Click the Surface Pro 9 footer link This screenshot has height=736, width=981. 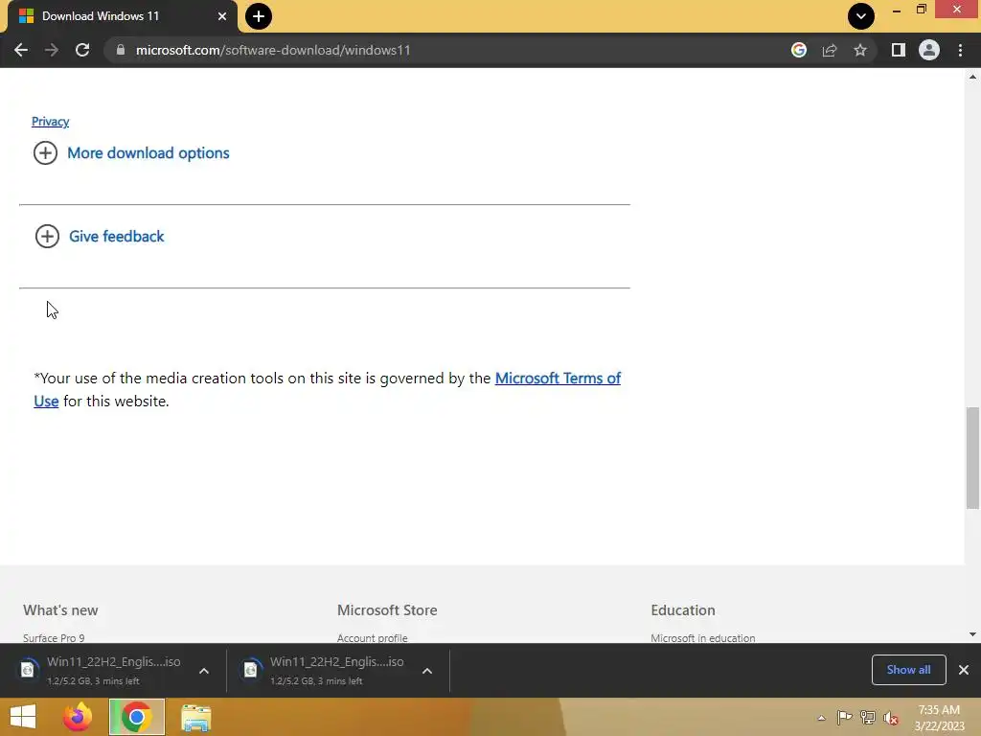[x=54, y=637]
